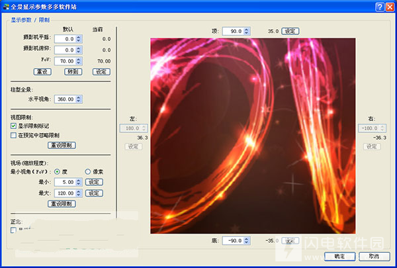Check the box under 正北

(x=13, y=230)
